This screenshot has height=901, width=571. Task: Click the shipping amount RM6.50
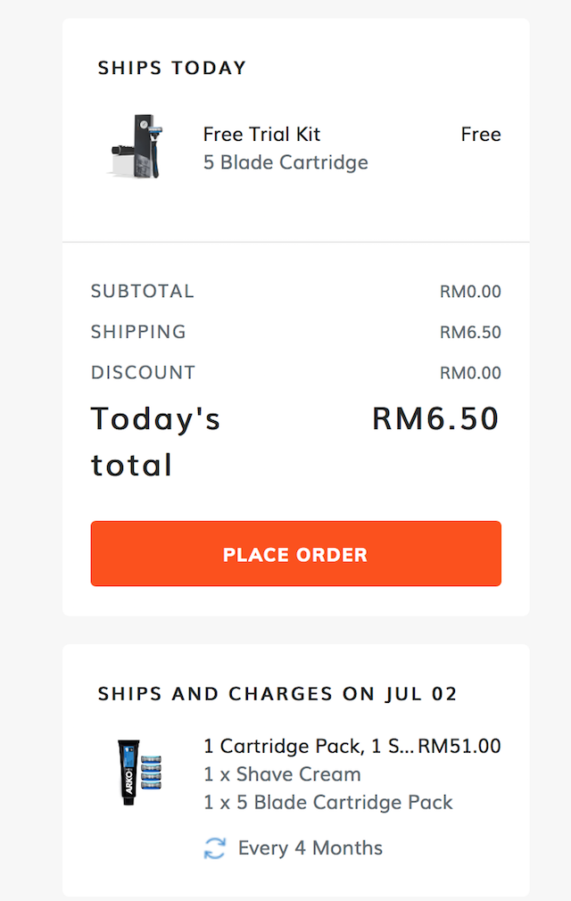click(x=470, y=333)
